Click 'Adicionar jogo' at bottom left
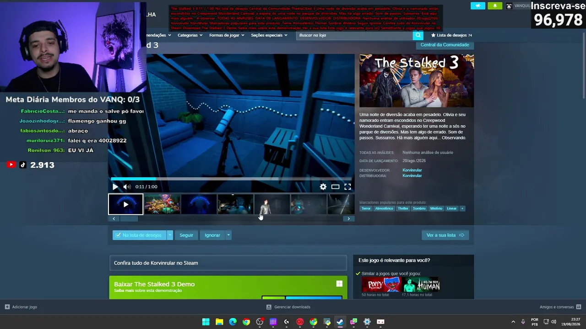This screenshot has height=329, width=586. [x=21, y=307]
